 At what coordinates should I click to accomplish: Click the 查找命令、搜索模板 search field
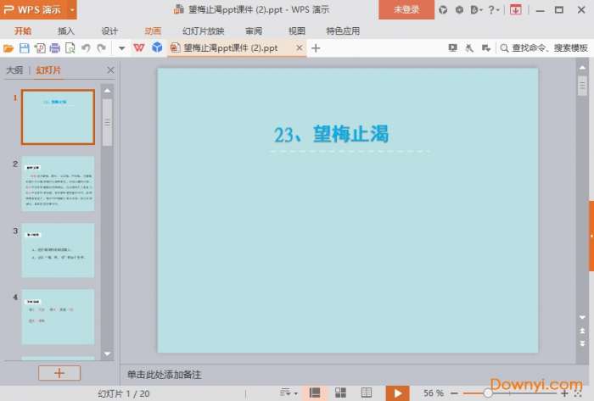click(544, 48)
